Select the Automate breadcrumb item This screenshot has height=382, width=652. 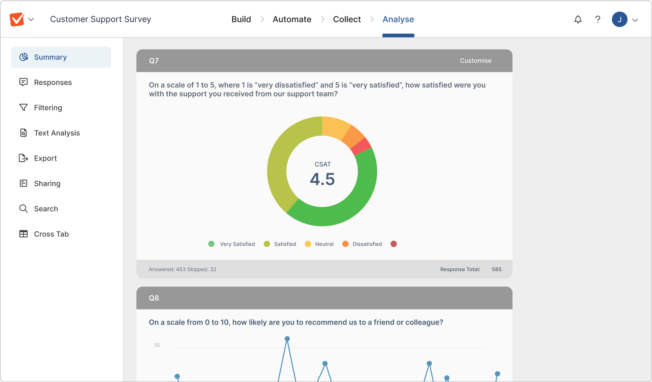292,19
